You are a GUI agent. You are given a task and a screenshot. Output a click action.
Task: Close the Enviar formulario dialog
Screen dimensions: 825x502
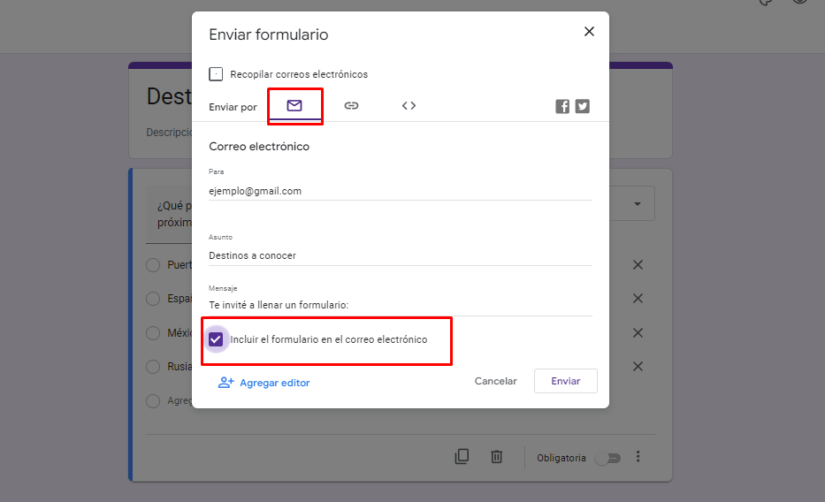point(589,32)
